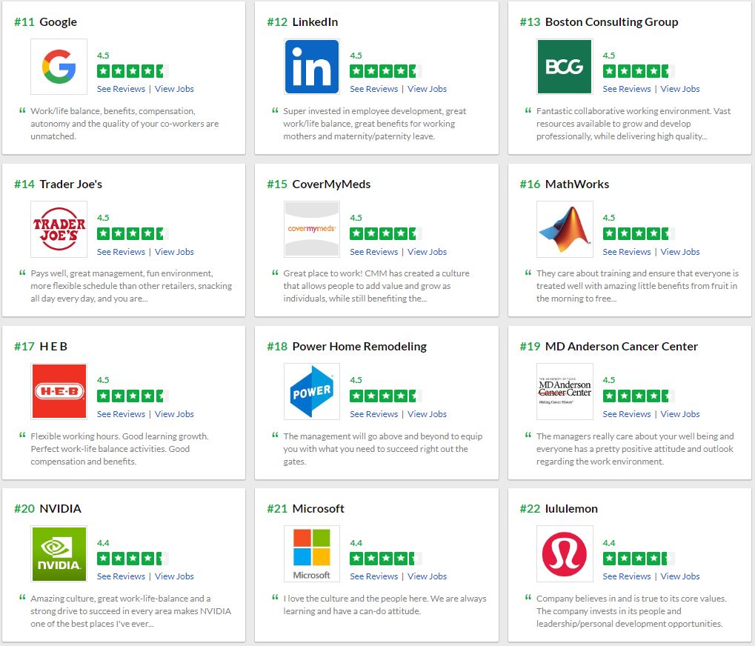Click the LinkedIn logo
The height and width of the screenshot is (646, 755).
(311, 67)
